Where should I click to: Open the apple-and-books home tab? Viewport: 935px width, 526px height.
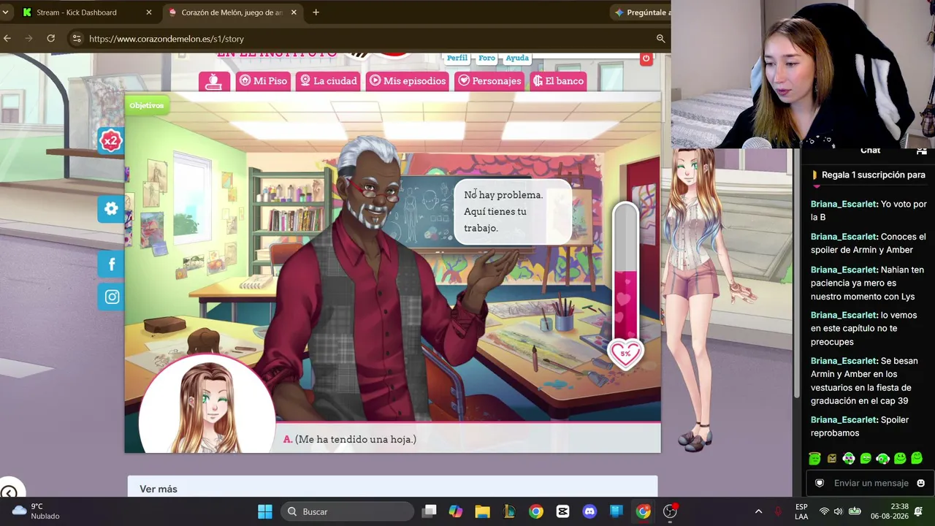coord(214,81)
